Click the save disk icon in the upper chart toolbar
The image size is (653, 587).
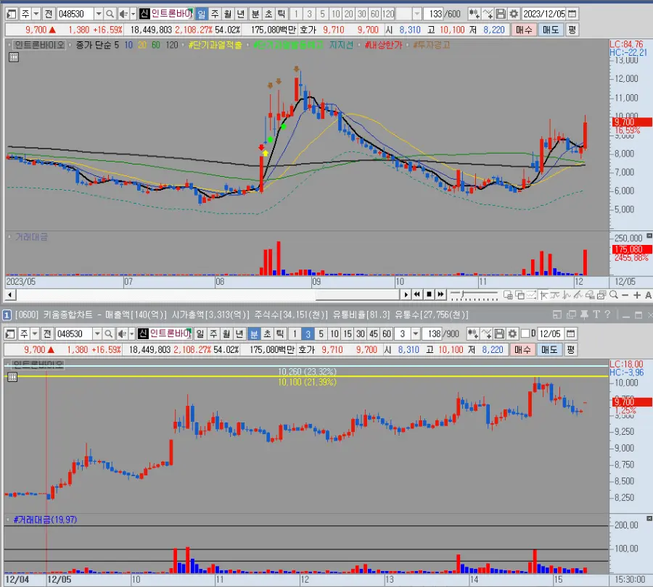(x=501, y=14)
